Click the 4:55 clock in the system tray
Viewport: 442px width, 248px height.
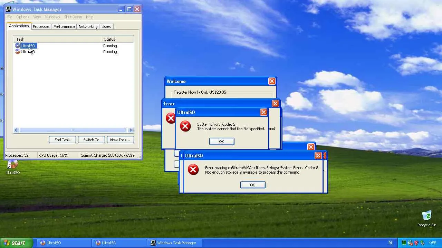click(x=432, y=243)
